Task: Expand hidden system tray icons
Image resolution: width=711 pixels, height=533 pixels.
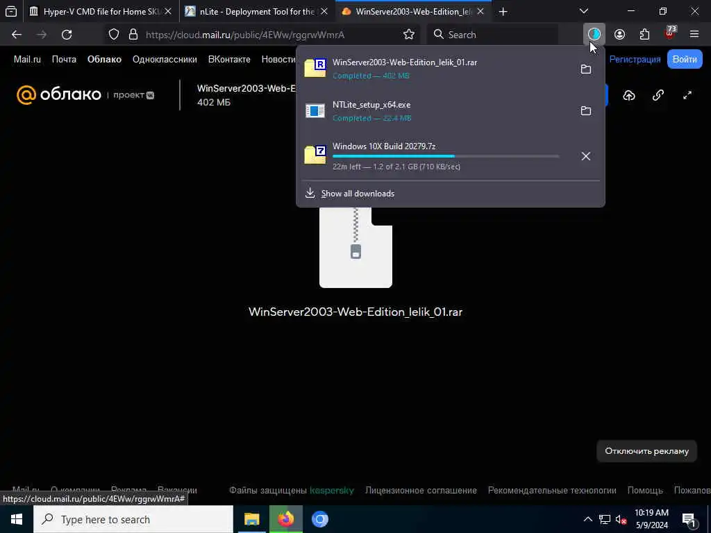Action: [x=587, y=519]
